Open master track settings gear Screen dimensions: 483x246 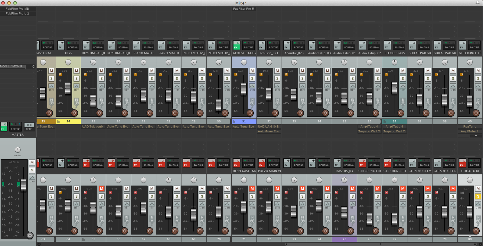(x=30, y=235)
